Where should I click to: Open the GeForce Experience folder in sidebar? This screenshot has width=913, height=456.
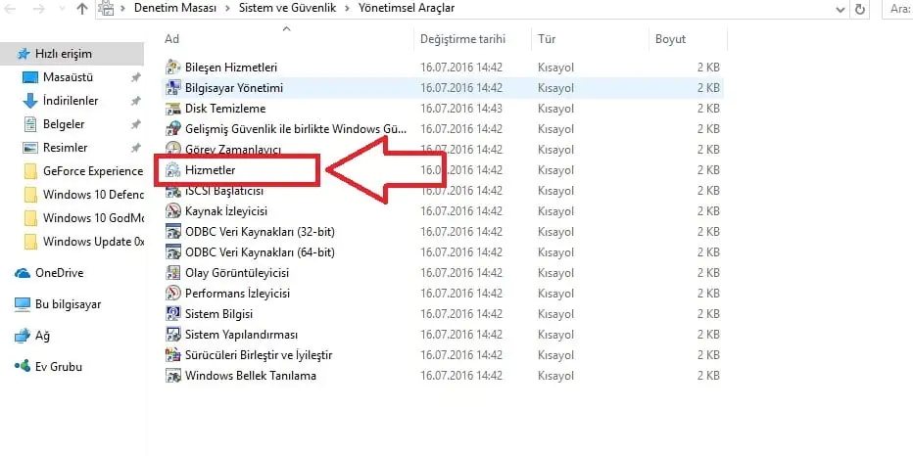84,171
